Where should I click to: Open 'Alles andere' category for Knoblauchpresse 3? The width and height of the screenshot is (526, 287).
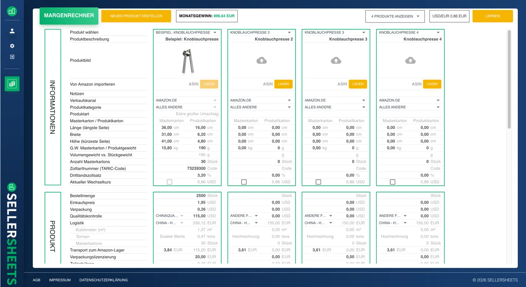pyautogui.click(x=335, y=107)
